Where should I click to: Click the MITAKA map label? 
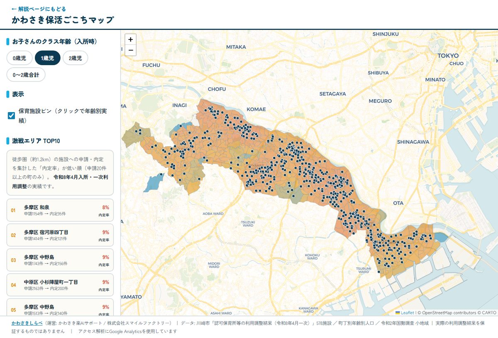coord(236,47)
